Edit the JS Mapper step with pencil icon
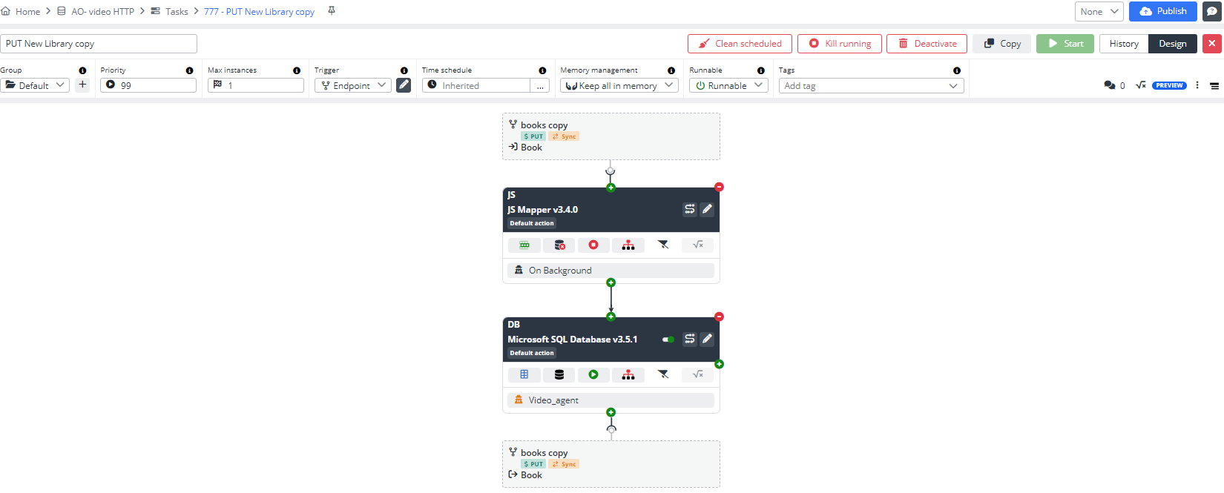Image resolution: width=1224 pixels, height=493 pixels. click(x=707, y=210)
